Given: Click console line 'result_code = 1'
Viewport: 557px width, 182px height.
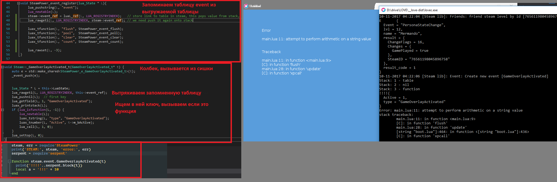Looking at the screenshot, I should (x=400, y=68).
